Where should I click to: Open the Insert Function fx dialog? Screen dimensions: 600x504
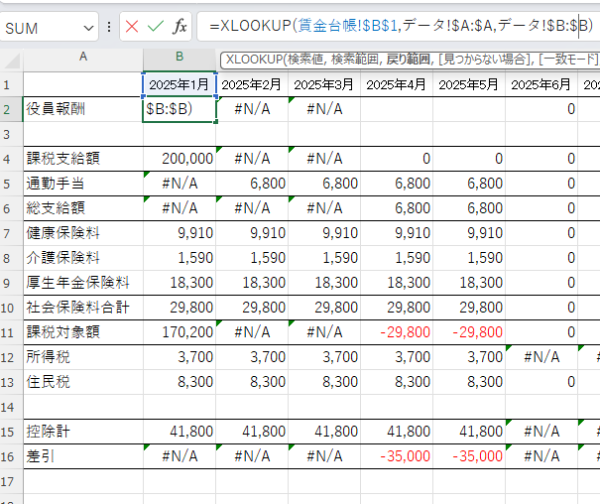point(179,28)
